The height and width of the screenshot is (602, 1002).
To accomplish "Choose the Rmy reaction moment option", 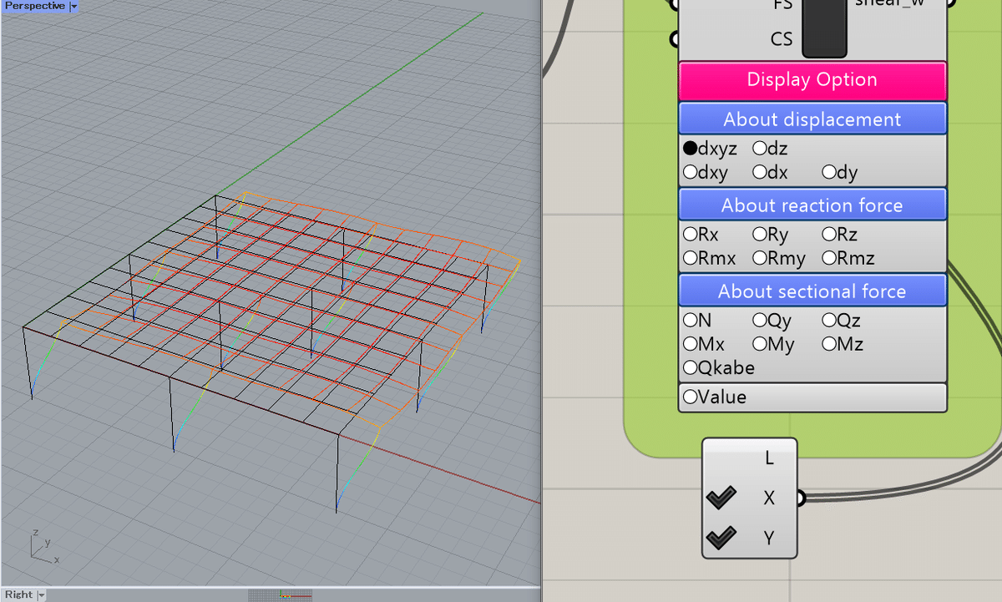I will pyautogui.click(x=760, y=259).
